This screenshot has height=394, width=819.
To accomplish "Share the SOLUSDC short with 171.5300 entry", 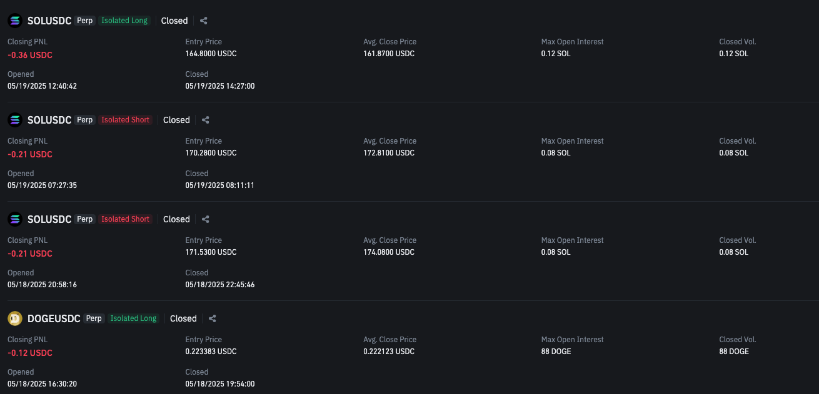I will (206, 219).
